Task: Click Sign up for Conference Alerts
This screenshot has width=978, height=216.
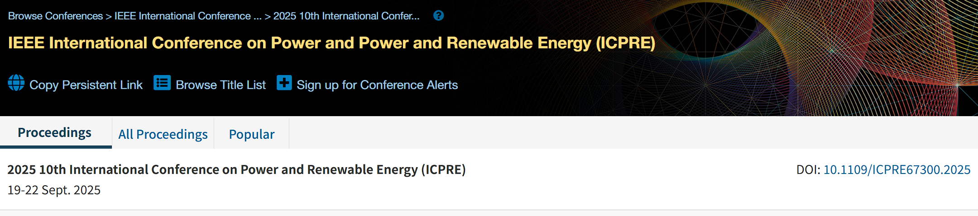Action: click(x=377, y=85)
